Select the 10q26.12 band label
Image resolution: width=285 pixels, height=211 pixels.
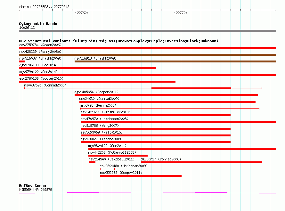click(27, 28)
